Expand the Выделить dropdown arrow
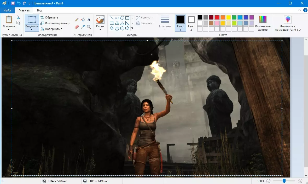The height and width of the screenshot is (184, 308). pos(32,30)
